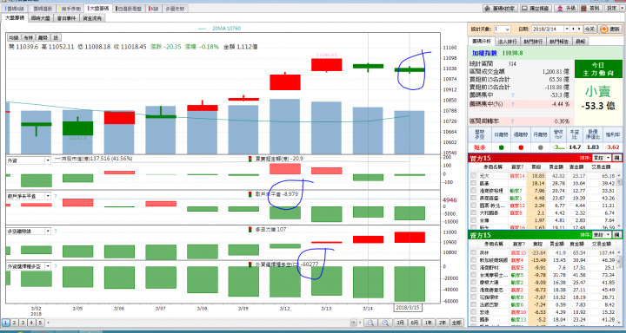Open the 資金流向 sub-tab
The height and width of the screenshot is (333, 626).
(92, 18)
